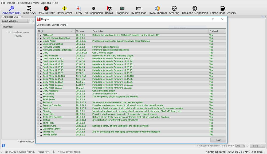This screenshot has height=154, width=267.
Task: Open the Driver Assist panel
Action: click(64, 10)
